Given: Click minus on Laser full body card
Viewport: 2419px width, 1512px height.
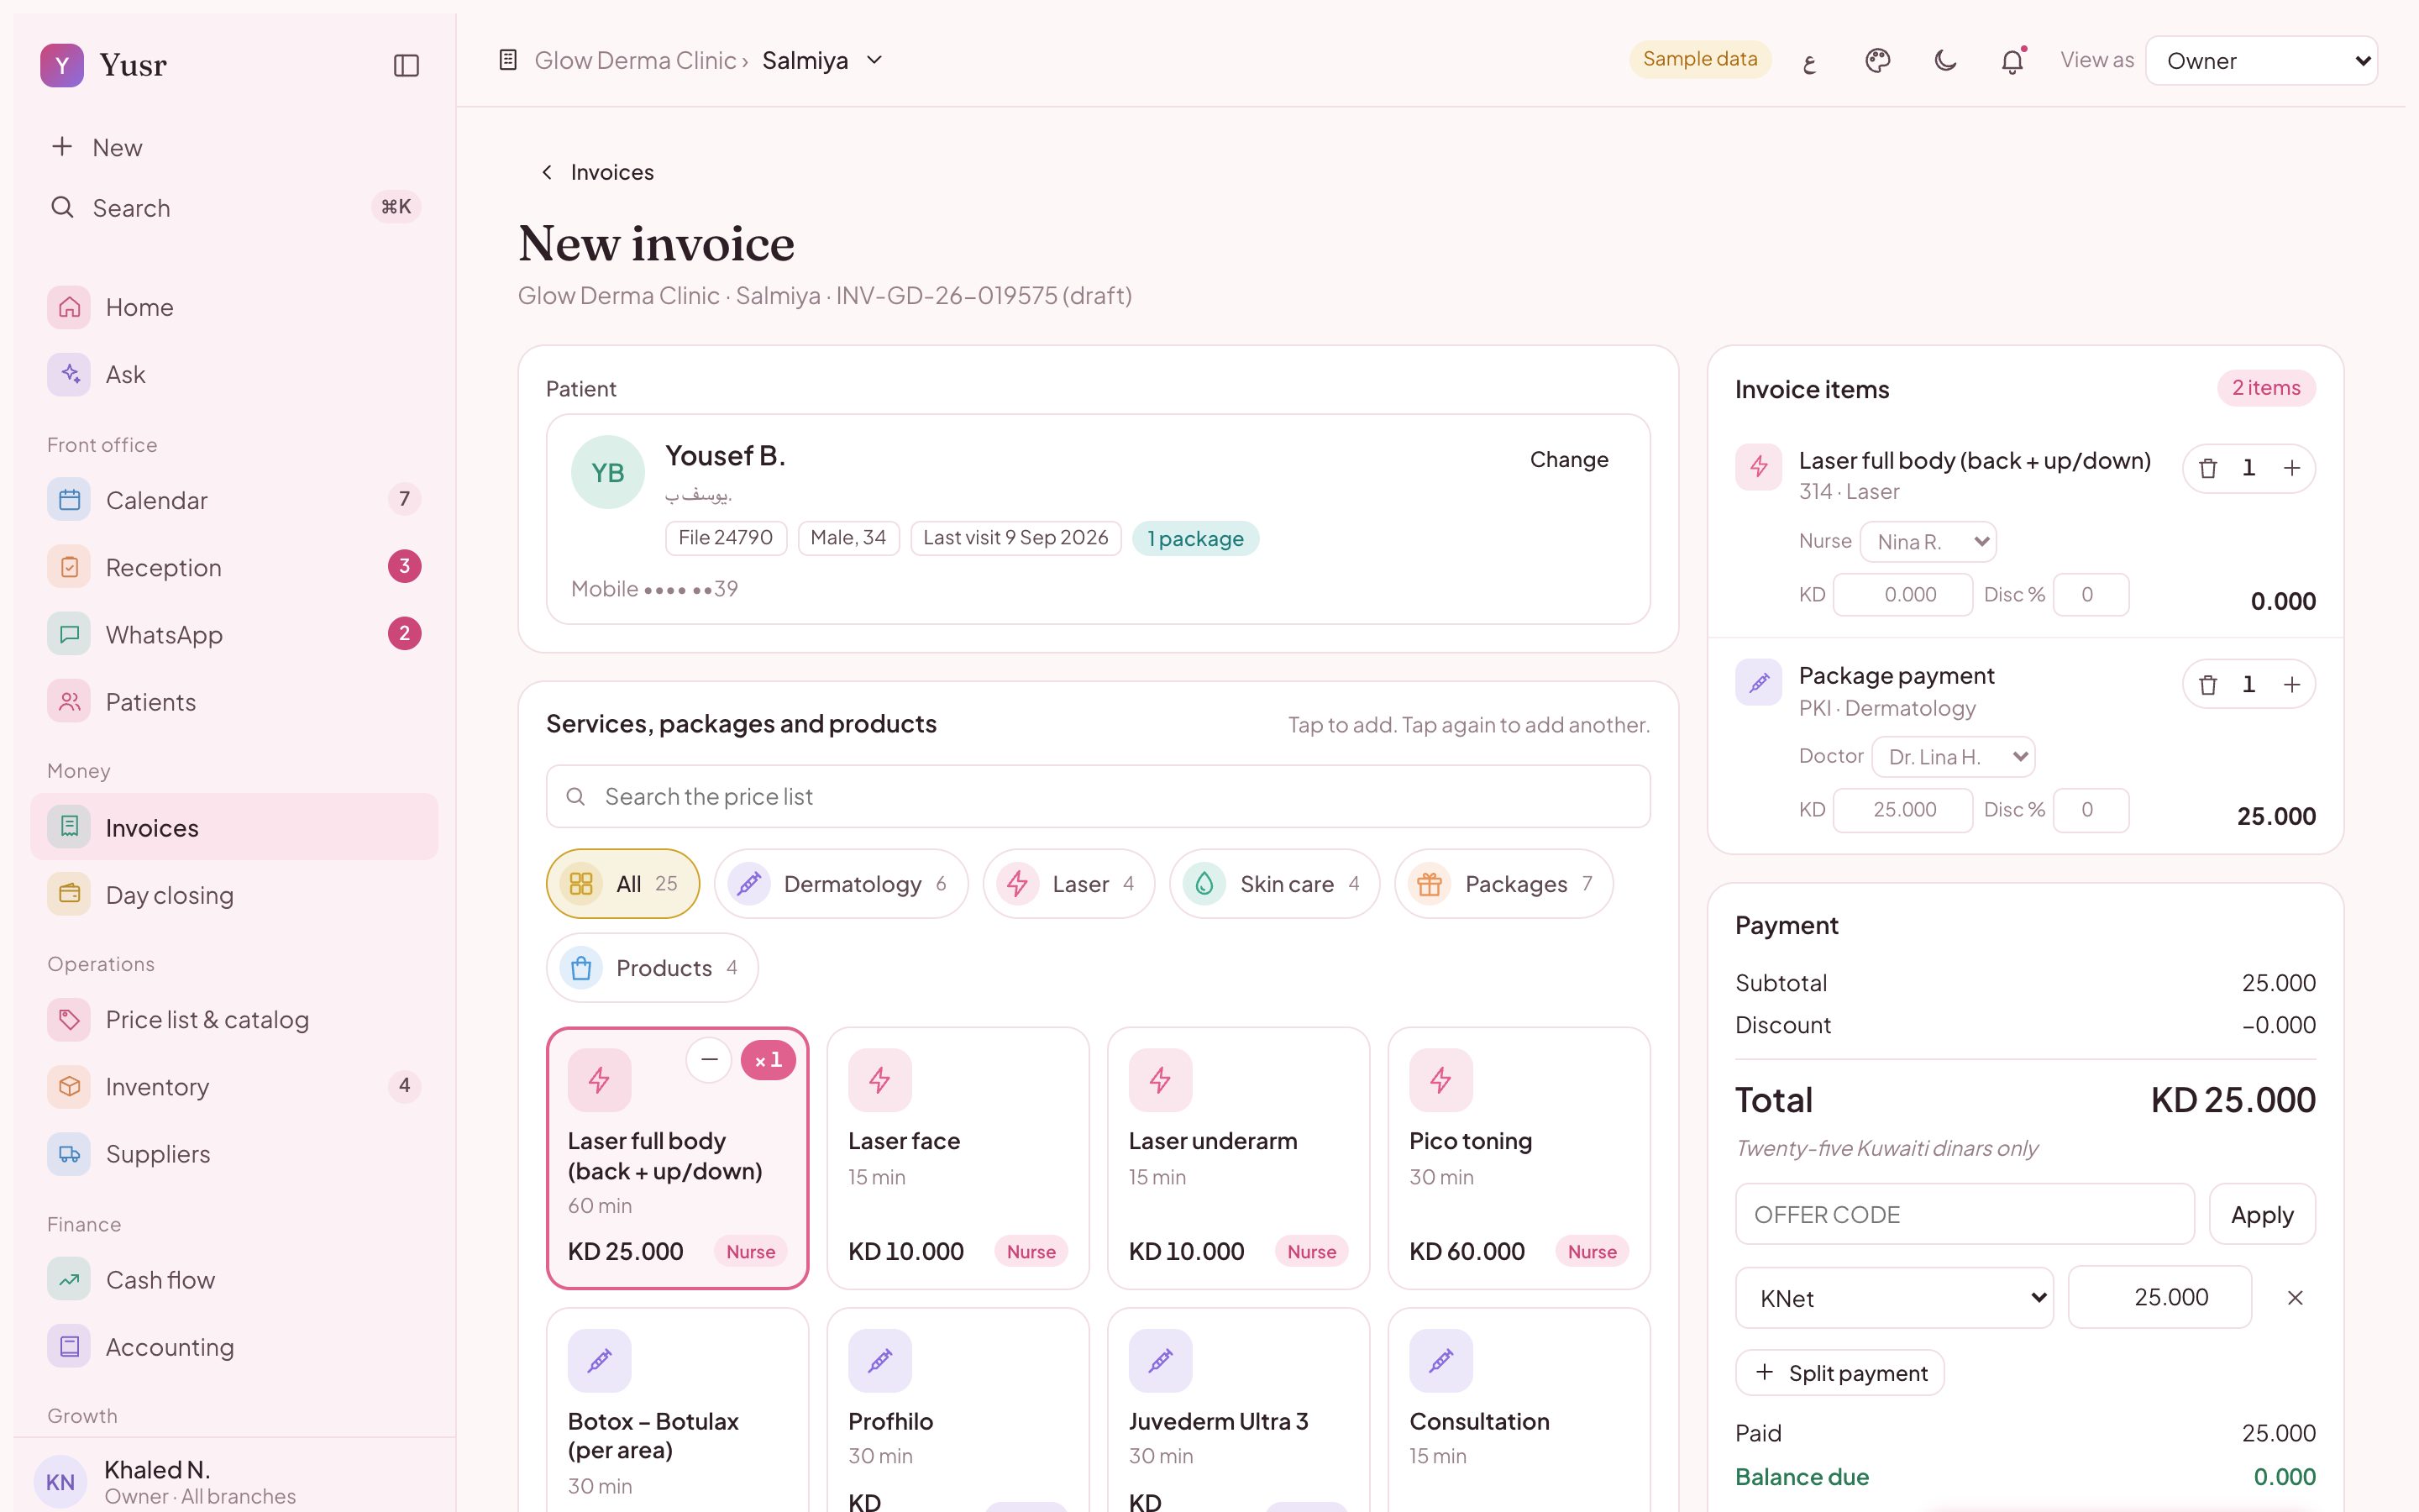Looking at the screenshot, I should (x=709, y=1059).
